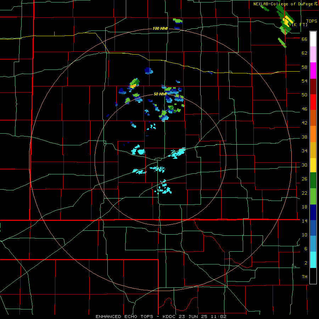The height and width of the screenshot is (319, 319).
Task: Click the '26' legend label
Action: [304, 179]
